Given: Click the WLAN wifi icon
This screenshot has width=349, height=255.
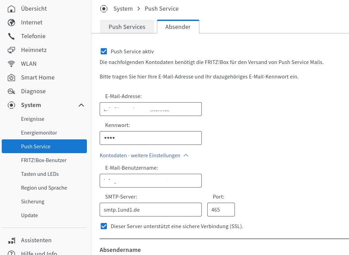Looking at the screenshot, I should point(11,64).
